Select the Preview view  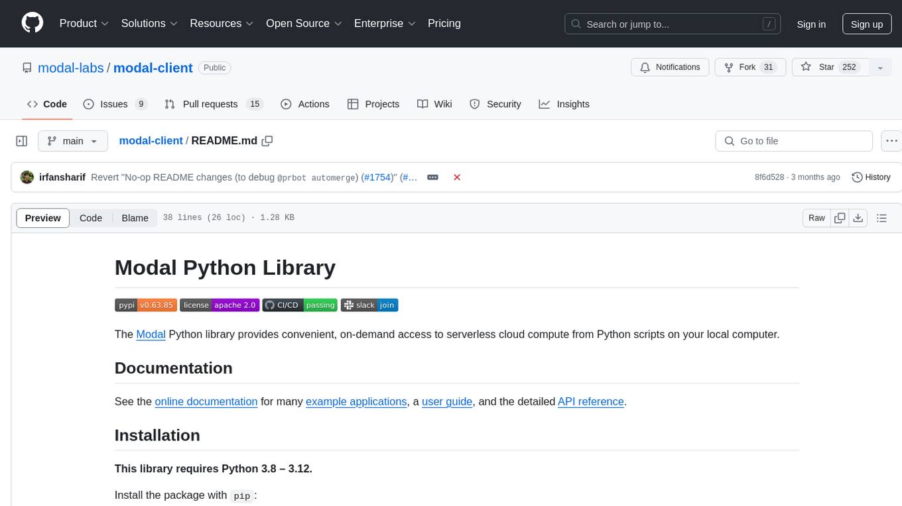tap(43, 218)
